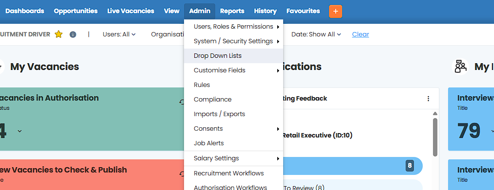Click the scroll-up arrow in Feedback panel
Screen dimensions: 494x190
click(x=435, y=114)
